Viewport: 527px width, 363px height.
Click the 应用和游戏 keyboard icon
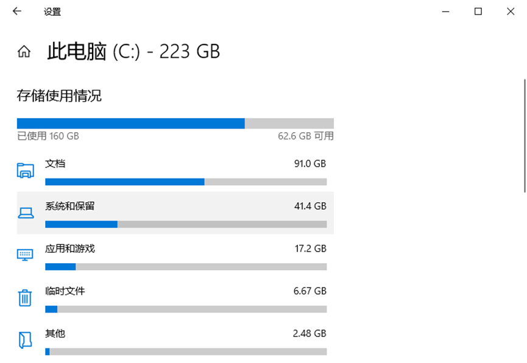pyautogui.click(x=25, y=255)
